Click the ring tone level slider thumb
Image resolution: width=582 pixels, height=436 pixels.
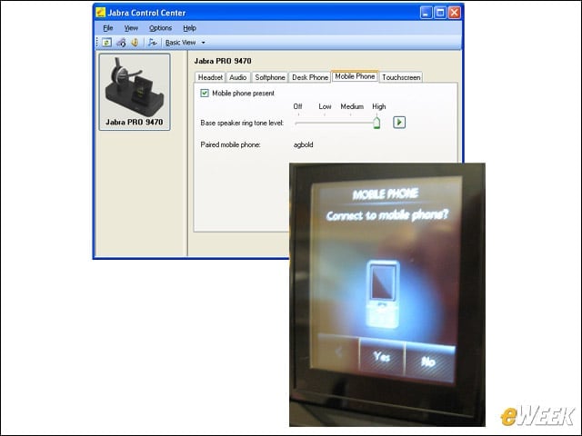point(376,123)
